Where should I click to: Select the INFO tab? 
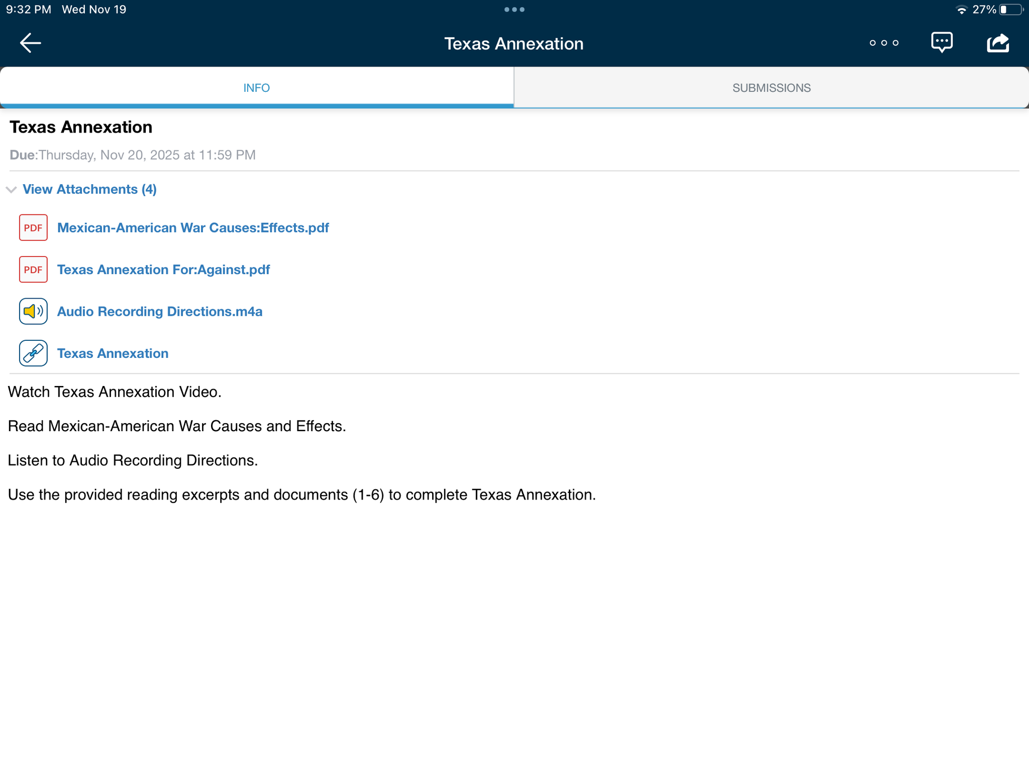(x=256, y=88)
